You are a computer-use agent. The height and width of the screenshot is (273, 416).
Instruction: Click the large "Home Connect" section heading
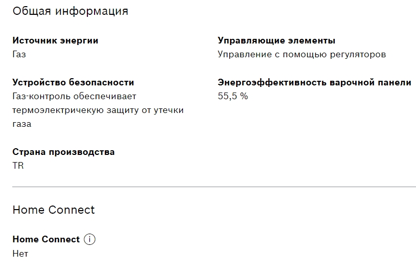click(54, 210)
